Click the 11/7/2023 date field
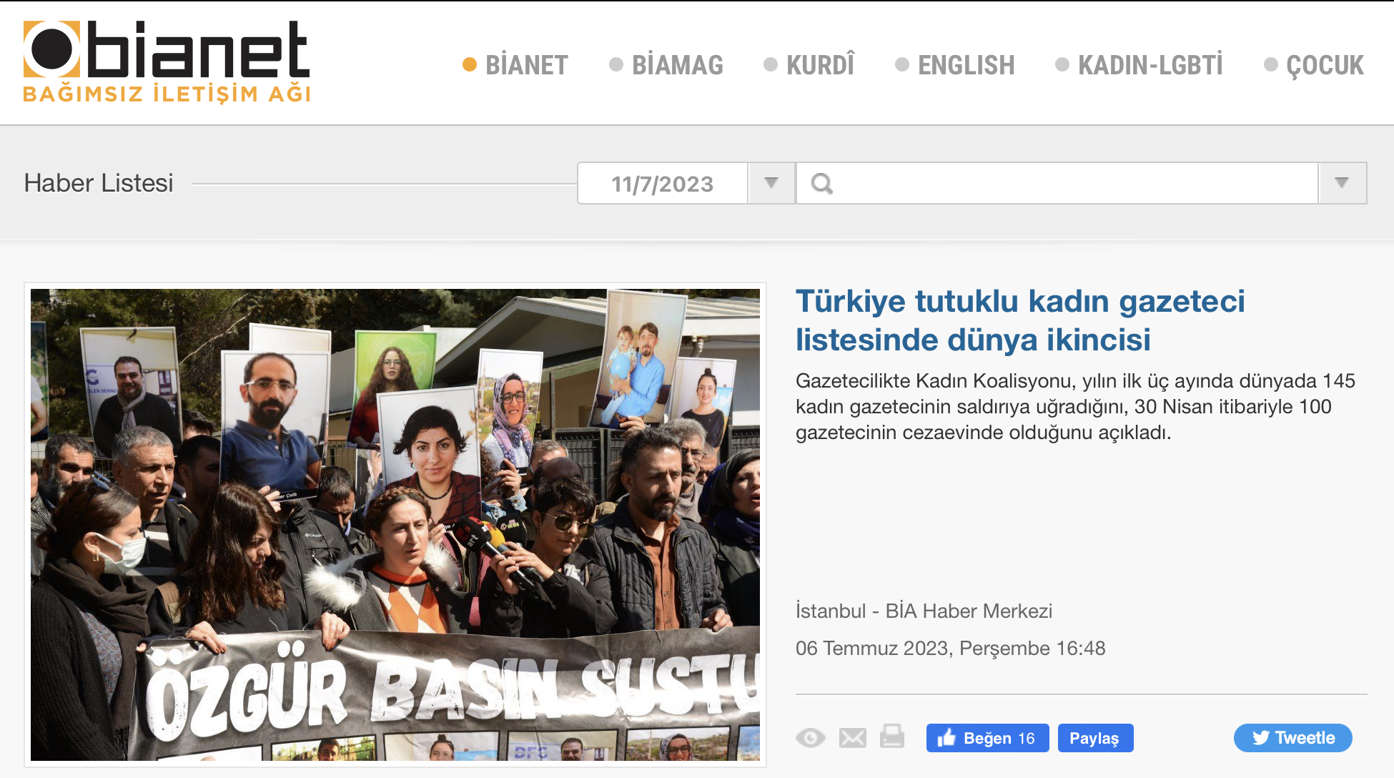The image size is (1394, 778). click(x=662, y=184)
